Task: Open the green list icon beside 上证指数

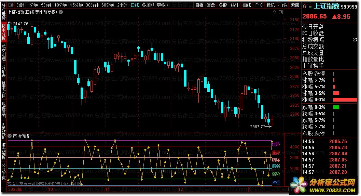Action: (x=310, y=6)
